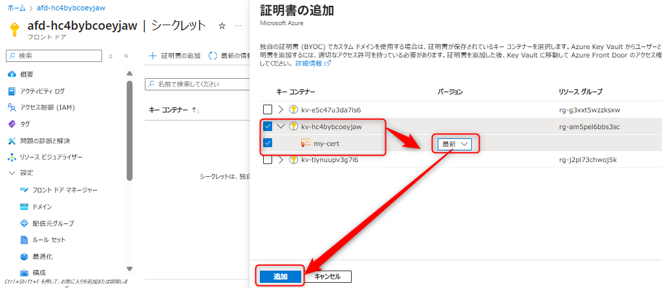Click the sidebar scrollbar up arrow
Image resolution: width=662 pixels, height=288 pixels.
click(x=129, y=73)
